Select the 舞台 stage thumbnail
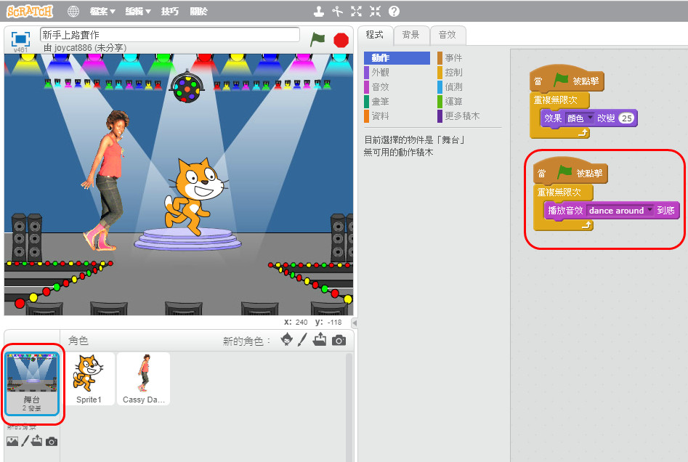The width and height of the screenshot is (688, 462). click(31, 383)
